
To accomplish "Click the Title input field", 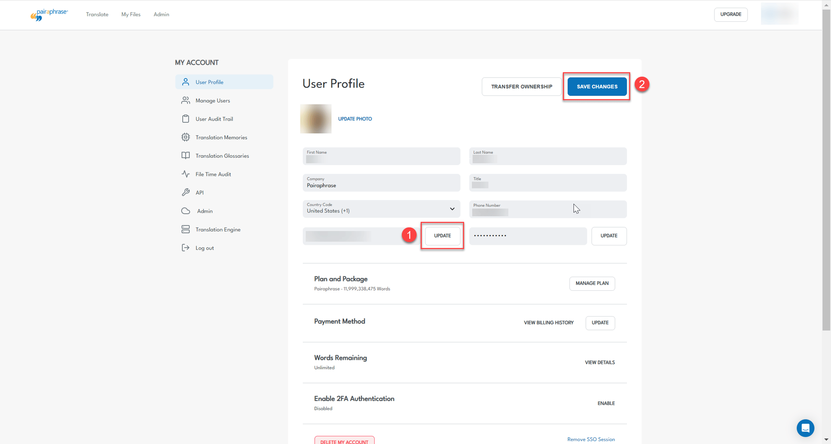I will tap(548, 183).
